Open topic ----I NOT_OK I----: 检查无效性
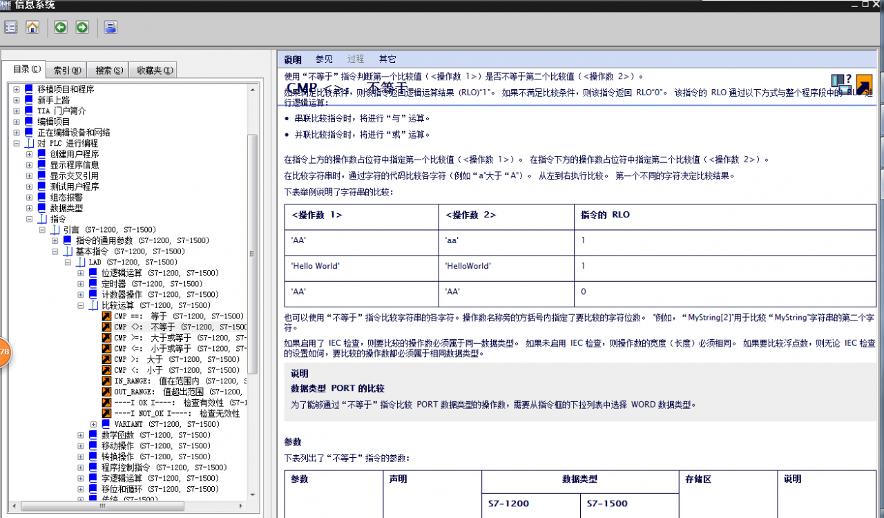The image size is (884, 518). (x=177, y=413)
